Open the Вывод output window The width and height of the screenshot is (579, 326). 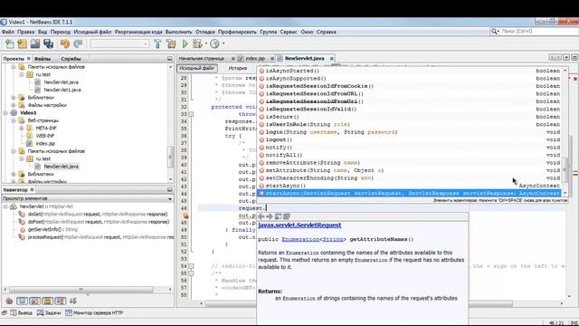pos(22,313)
